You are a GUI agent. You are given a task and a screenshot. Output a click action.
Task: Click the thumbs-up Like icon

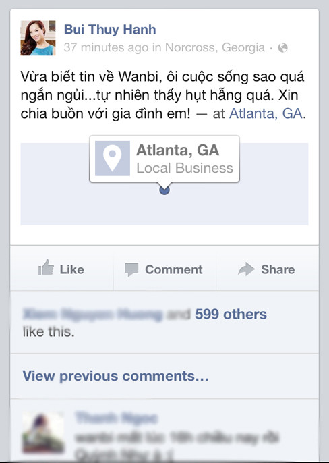point(46,268)
